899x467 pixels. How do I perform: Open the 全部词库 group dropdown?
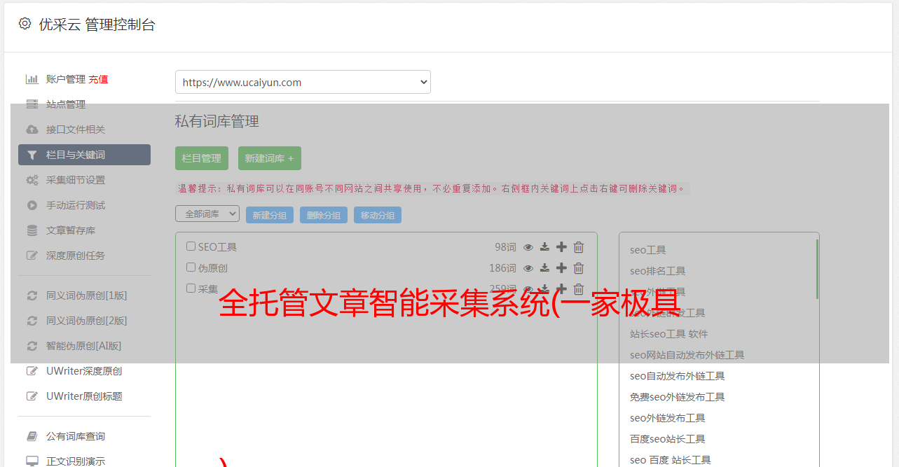coord(207,214)
